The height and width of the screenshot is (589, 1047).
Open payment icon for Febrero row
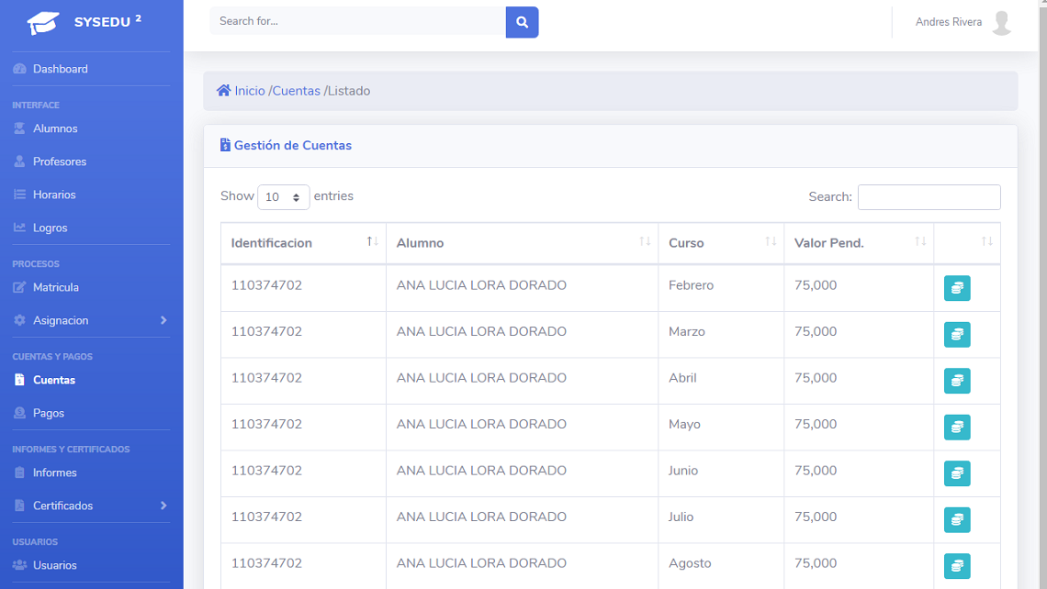pyautogui.click(x=957, y=288)
